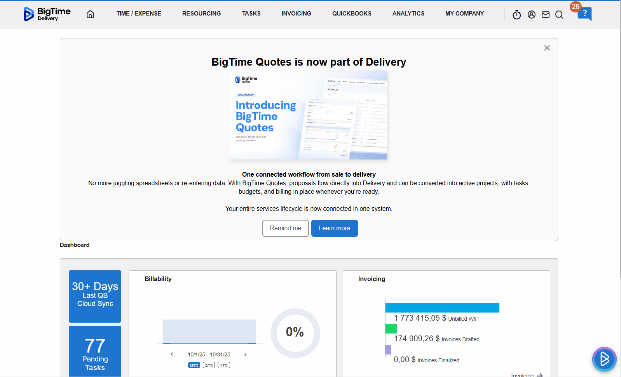Screen dimensions: 621x377
Task: Click the 10/1/25 - 10/31/25 date range
Action: [x=209, y=354]
